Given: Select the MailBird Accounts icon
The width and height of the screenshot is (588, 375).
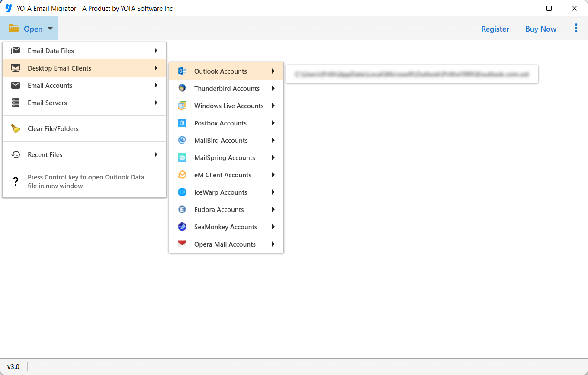Looking at the screenshot, I should tap(182, 140).
